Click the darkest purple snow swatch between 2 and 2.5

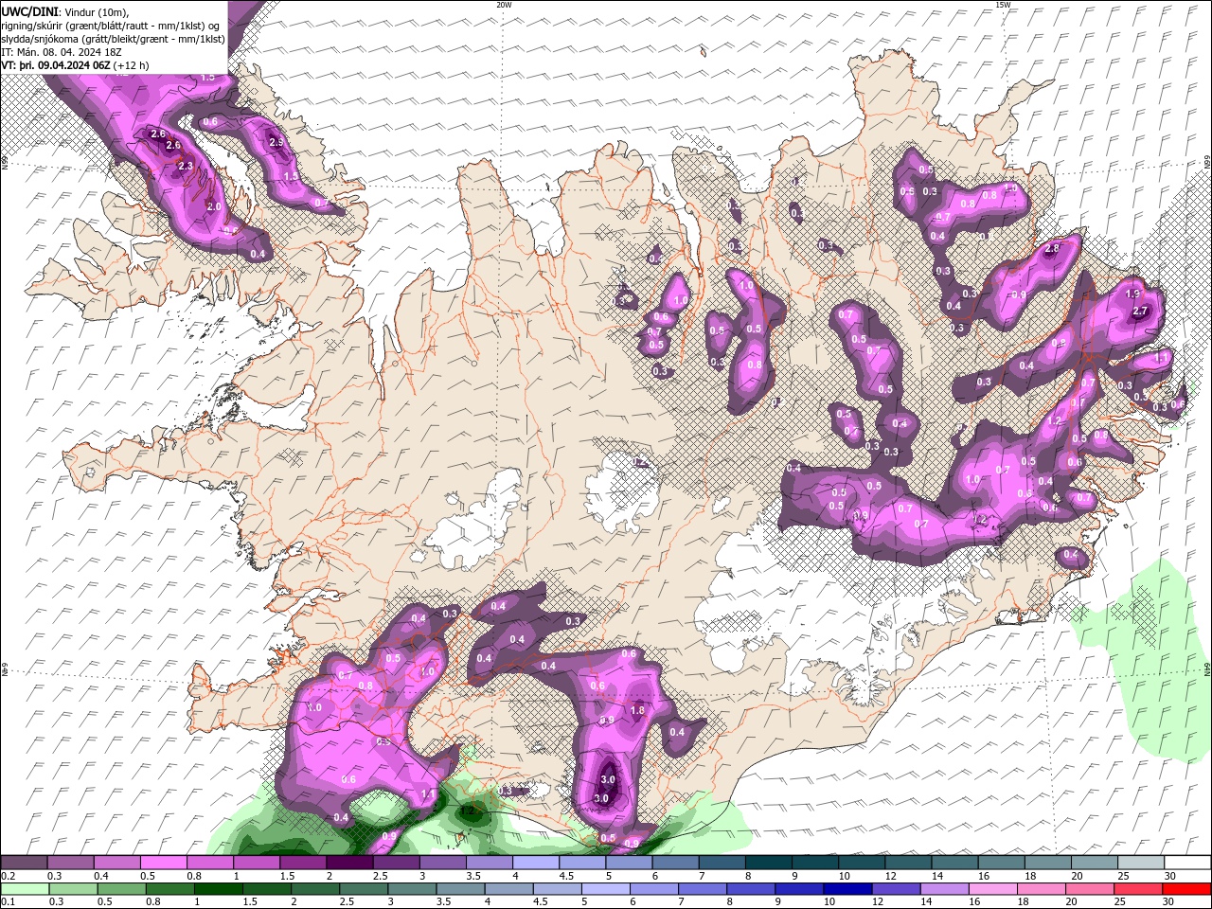[348, 863]
